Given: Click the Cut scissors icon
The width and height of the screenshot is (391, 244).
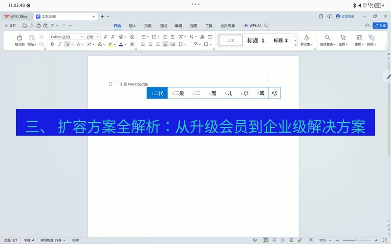Looking at the screenshot, I should click(x=42, y=37).
